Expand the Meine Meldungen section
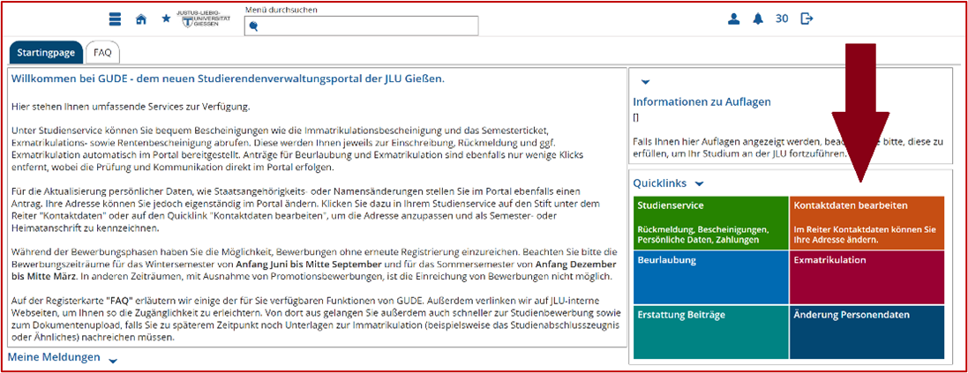Image resolution: width=968 pixels, height=373 pixels. point(112,360)
